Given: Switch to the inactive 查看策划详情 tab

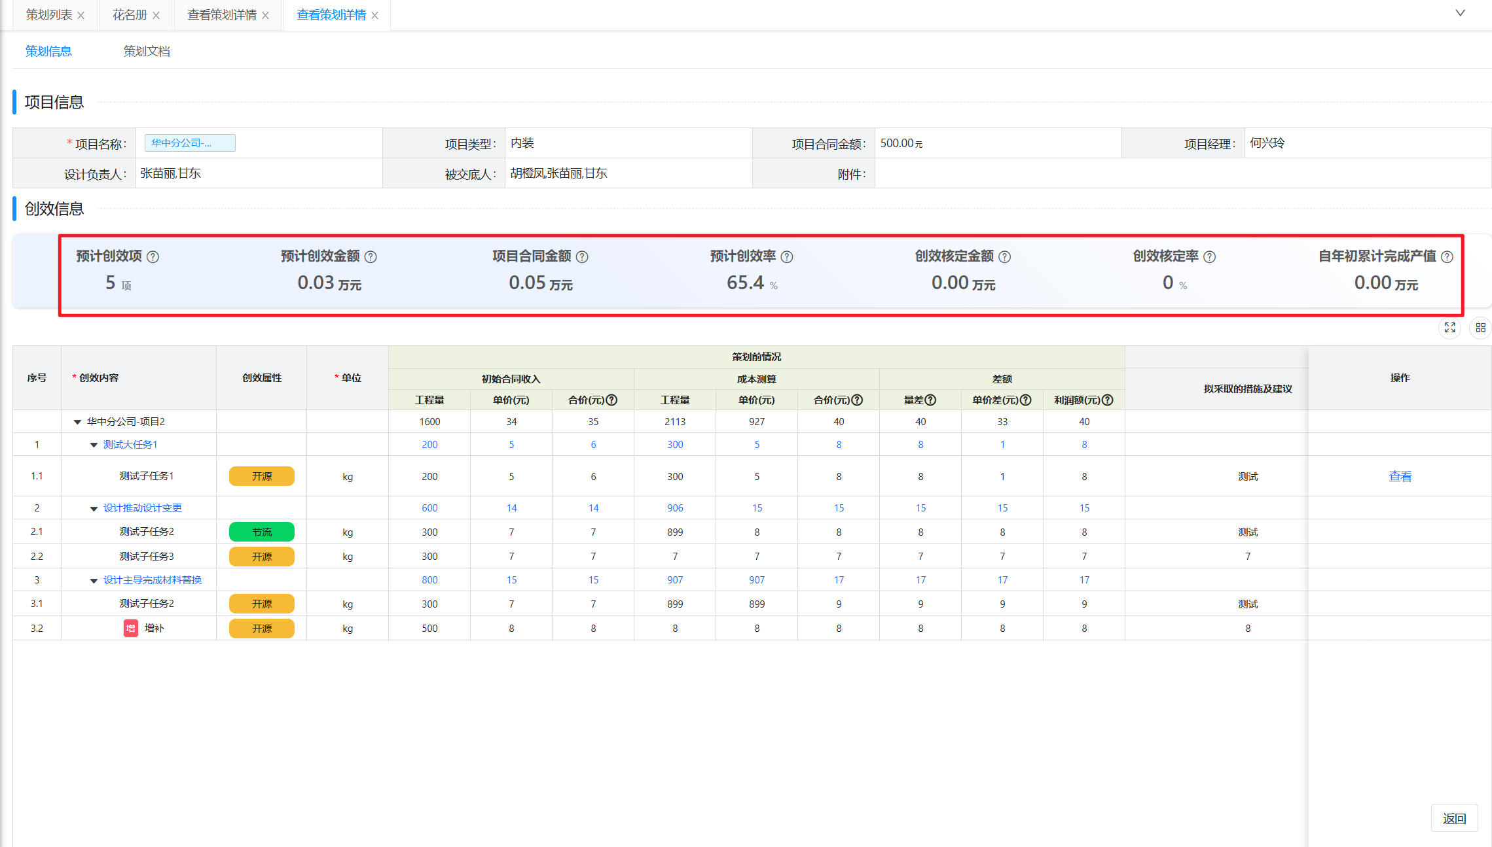Looking at the screenshot, I should 222,15.
